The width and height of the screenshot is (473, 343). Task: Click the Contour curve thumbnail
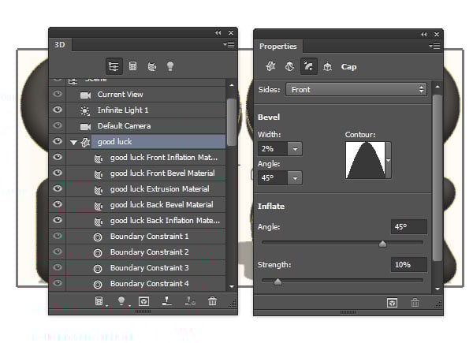[365, 160]
